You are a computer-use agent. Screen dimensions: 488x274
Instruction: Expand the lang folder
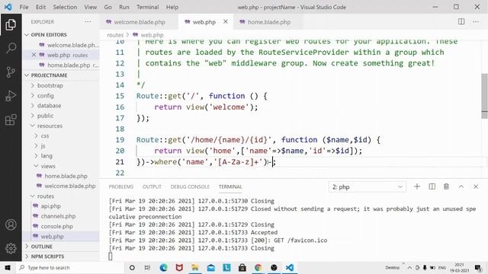pos(47,156)
